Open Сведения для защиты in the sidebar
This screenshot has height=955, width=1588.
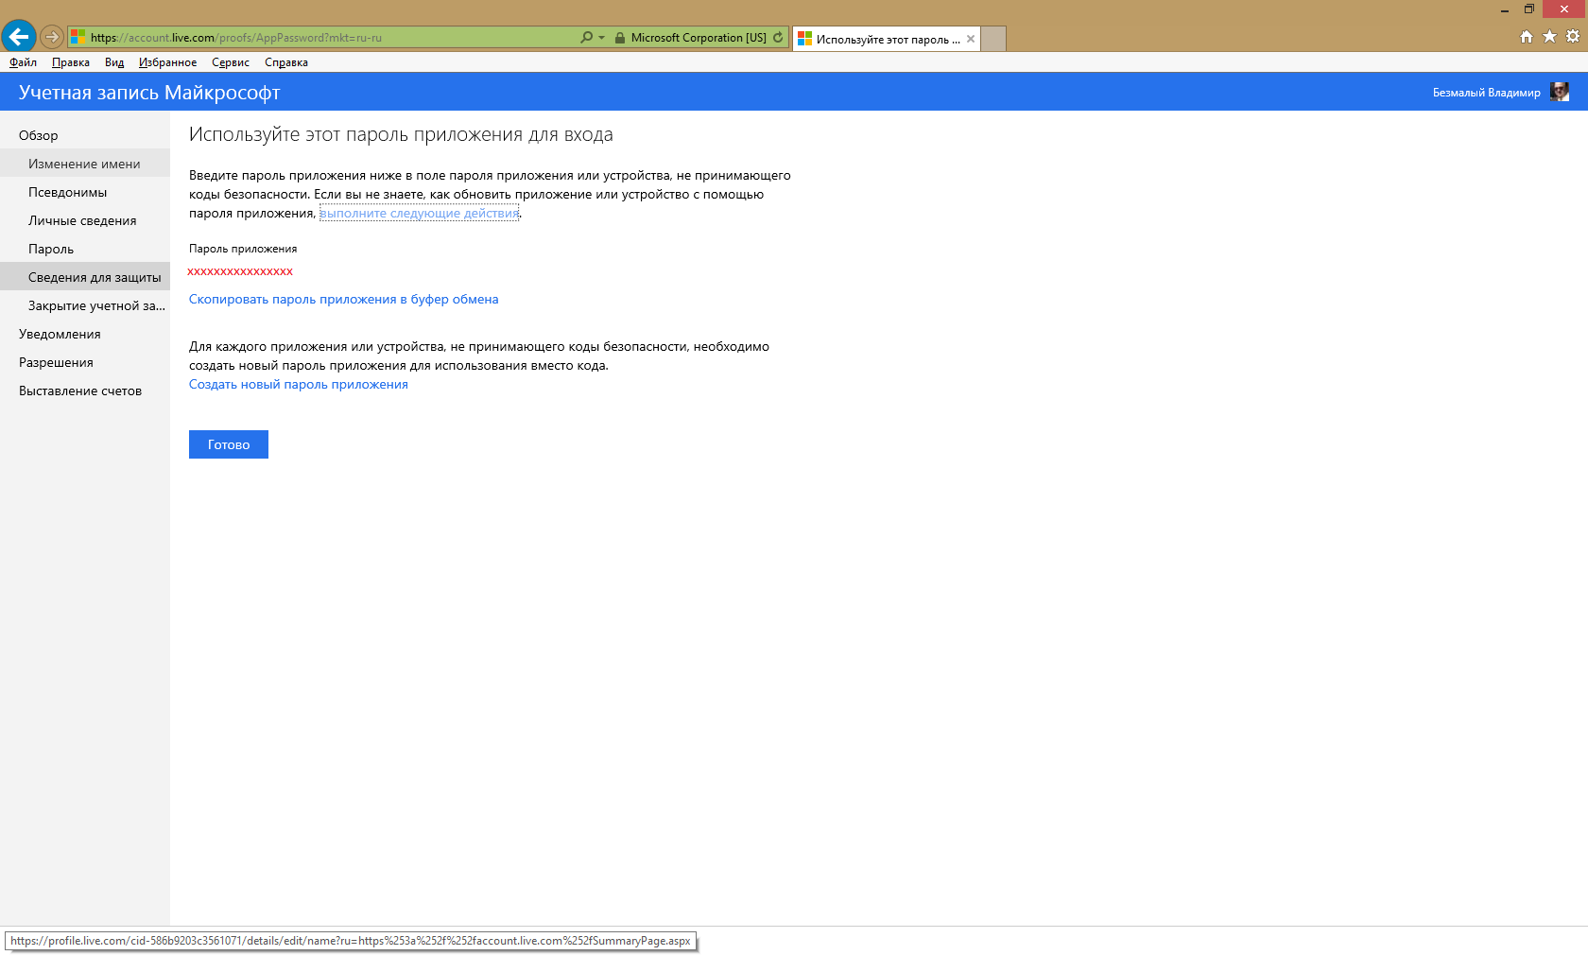click(x=85, y=277)
